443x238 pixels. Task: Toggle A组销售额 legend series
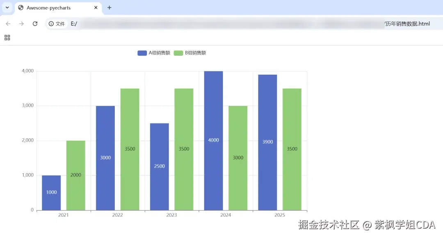point(154,53)
